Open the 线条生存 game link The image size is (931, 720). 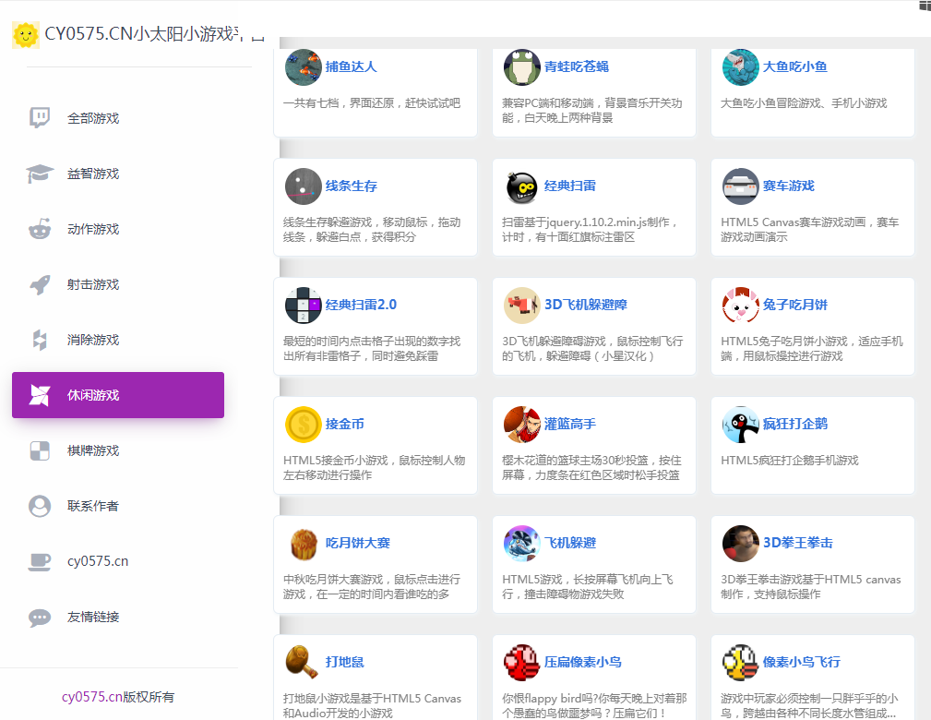(x=351, y=186)
